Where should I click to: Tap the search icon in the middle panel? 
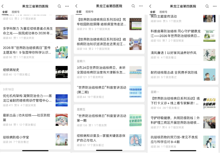click(133, 6)
